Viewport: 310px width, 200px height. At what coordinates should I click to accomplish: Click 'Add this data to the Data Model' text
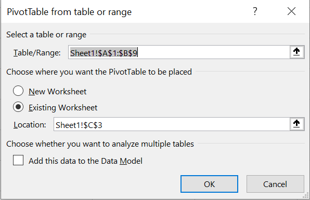85,161
